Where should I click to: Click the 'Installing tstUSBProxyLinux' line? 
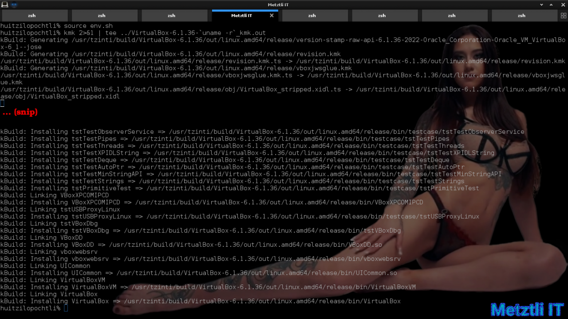point(240,216)
